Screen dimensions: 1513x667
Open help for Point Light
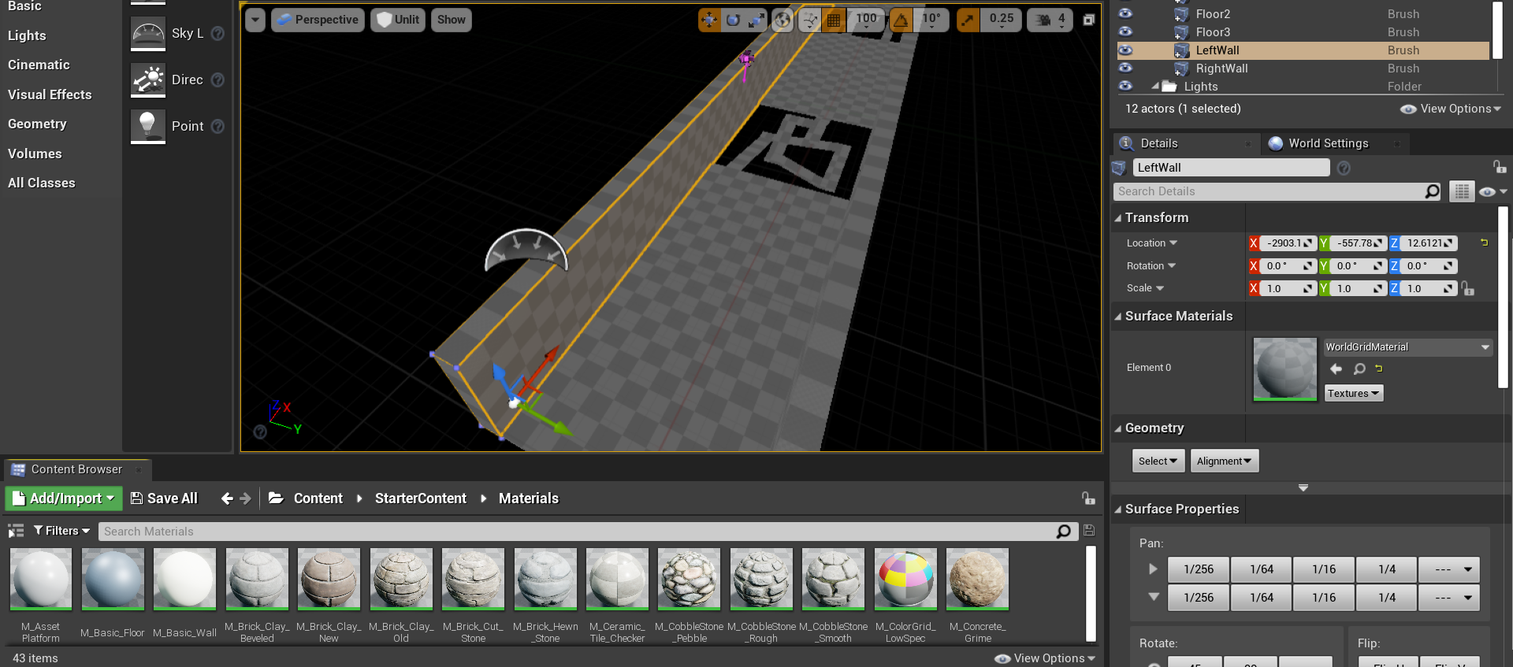[218, 126]
